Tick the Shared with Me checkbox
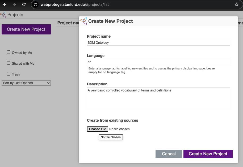243x167 pixels. (x=9, y=63)
